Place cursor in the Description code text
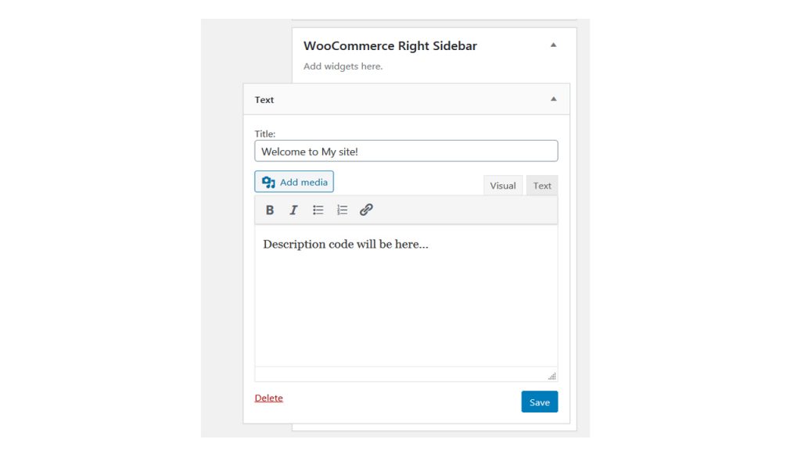 coord(346,245)
